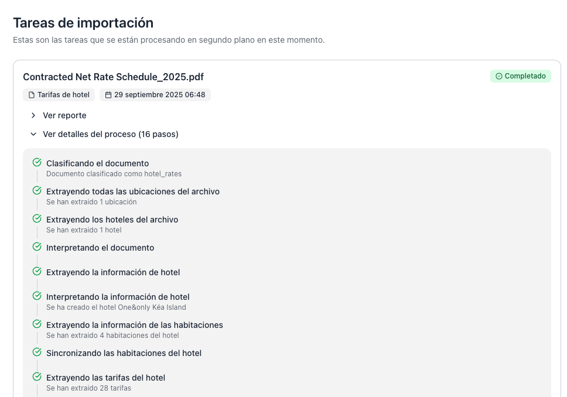Image resolution: width=567 pixels, height=397 pixels.
Task: Click the Tareas de importación heading
Action: 83,23
